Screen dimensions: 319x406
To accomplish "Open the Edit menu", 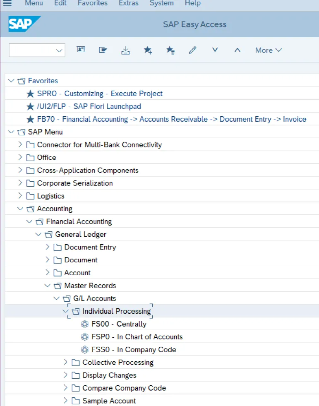I will click(60, 3).
